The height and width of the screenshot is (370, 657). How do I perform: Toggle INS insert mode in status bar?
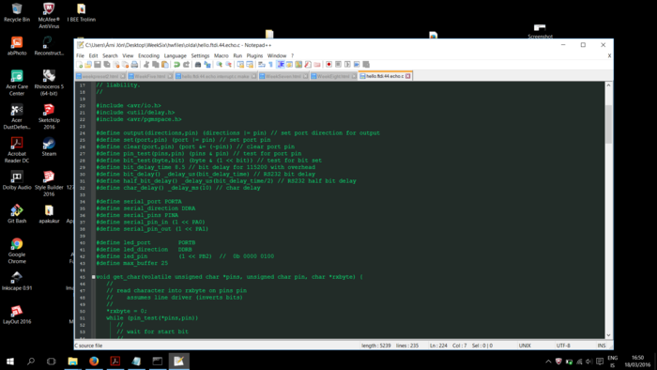602,346
